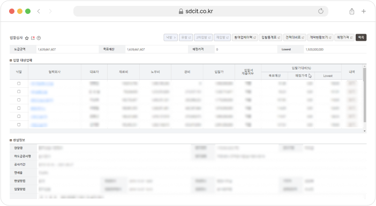Open a new browser tab
This screenshot has width=376, height=206.
[364, 11]
